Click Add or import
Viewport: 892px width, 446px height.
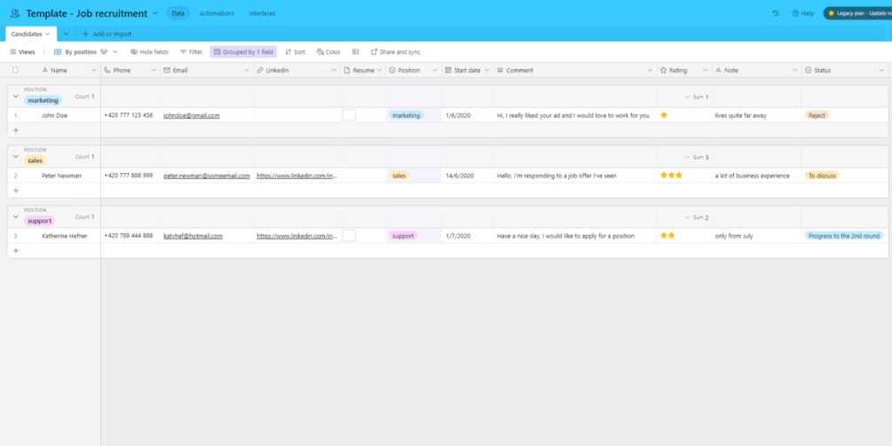pyautogui.click(x=107, y=34)
